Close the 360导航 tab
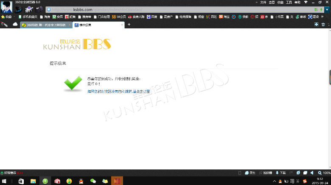331x185 pixels. (70, 25)
